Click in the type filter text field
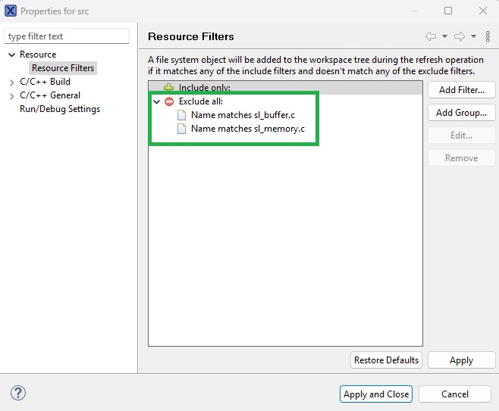 click(x=67, y=36)
